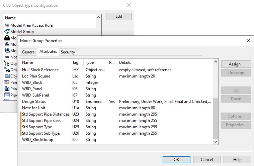The height and width of the screenshot is (166, 254).
Task: Click the Edit button in COS configuration
Action: 118,16
